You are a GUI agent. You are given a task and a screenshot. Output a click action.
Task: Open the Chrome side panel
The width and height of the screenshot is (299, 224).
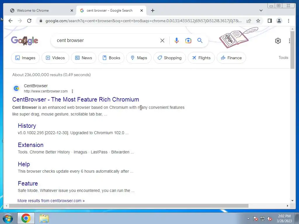(270, 21)
